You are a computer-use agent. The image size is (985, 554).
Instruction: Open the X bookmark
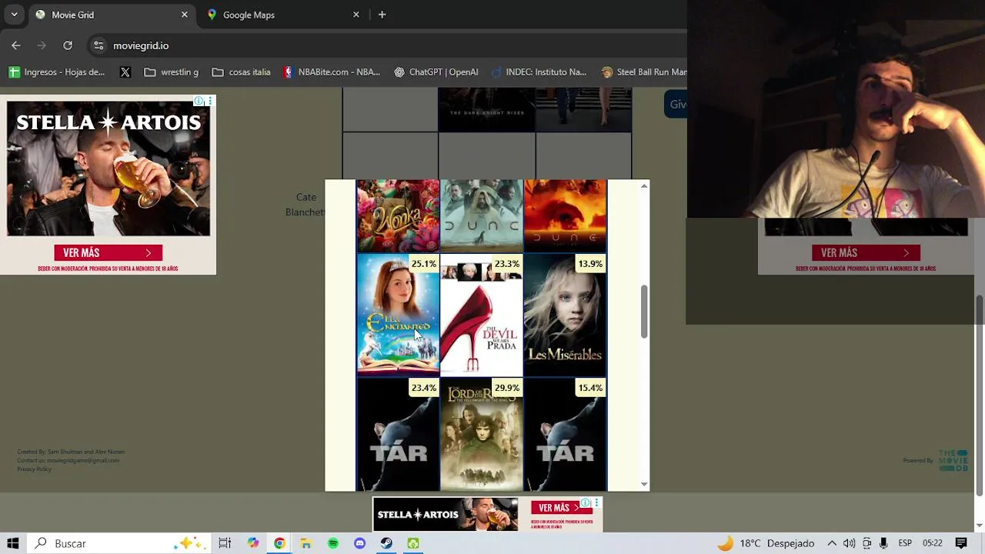coord(125,72)
